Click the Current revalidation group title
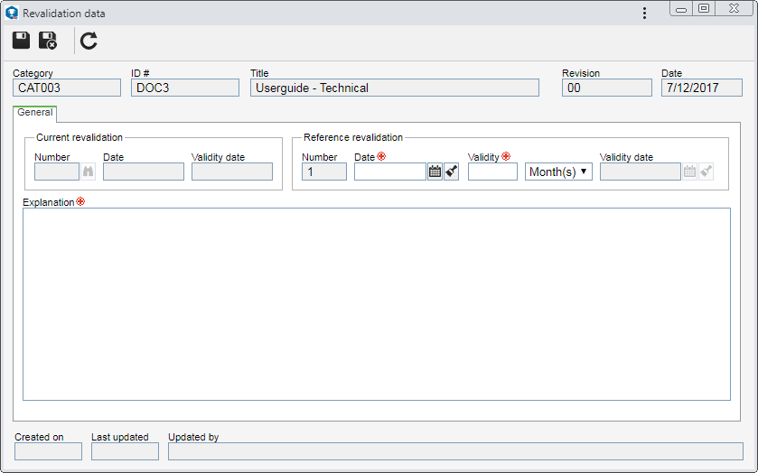Image resolution: width=758 pixels, height=473 pixels. coord(80,137)
